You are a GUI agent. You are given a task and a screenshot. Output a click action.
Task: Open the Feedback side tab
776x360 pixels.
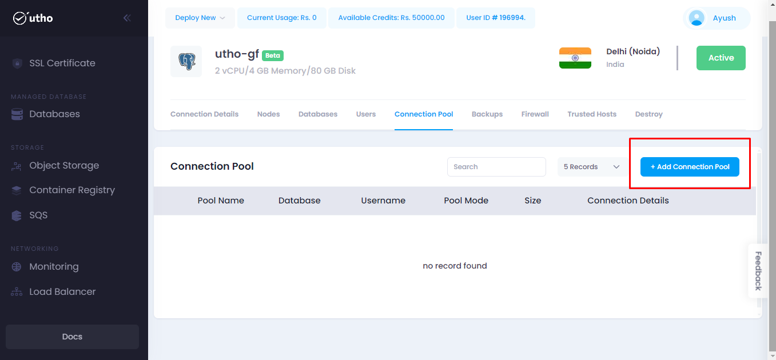coord(758,271)
